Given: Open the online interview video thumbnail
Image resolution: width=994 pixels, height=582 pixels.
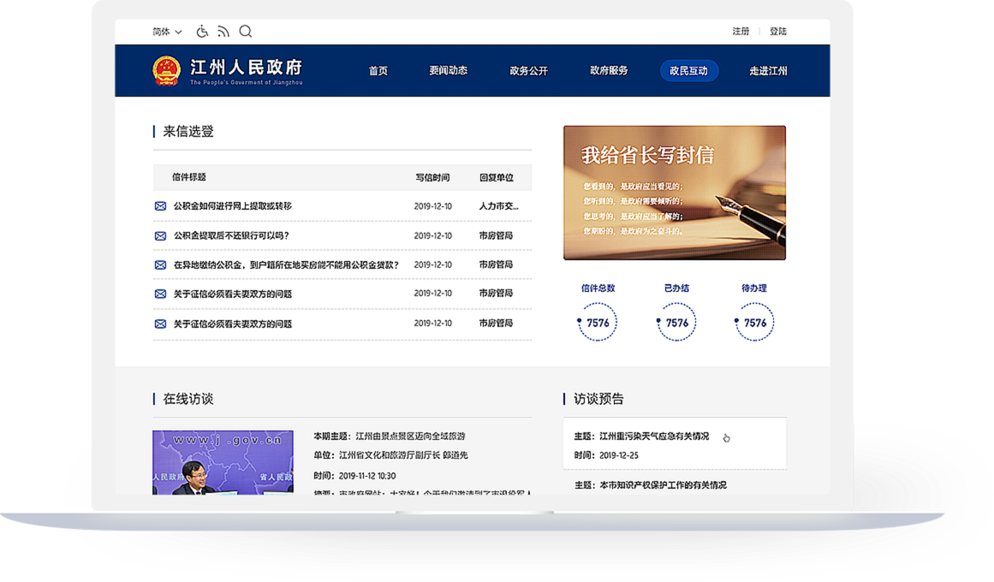Looking at the screenshot, I should (223, 462).
